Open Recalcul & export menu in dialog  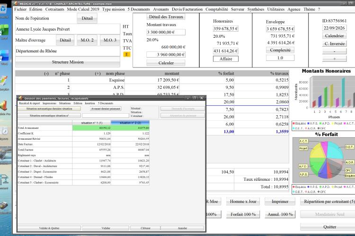point(29,103)
